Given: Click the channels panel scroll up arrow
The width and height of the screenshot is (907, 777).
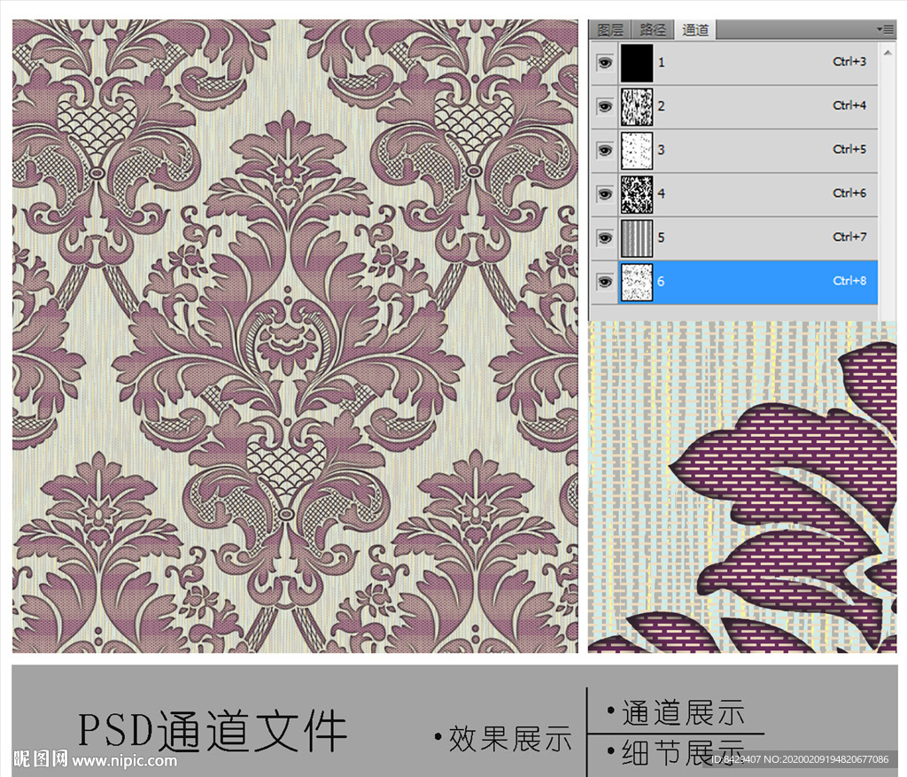Looking at the screenshot, I should point(888,52).
